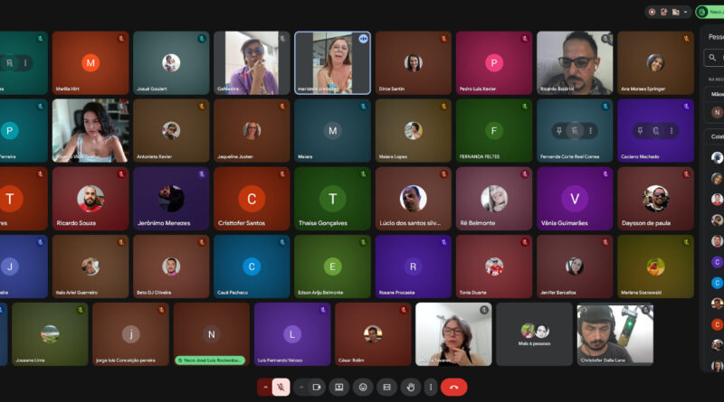Expand audio settings arrow beside microphone
Viewport: 724px width, 402px height.
[265, 387]
